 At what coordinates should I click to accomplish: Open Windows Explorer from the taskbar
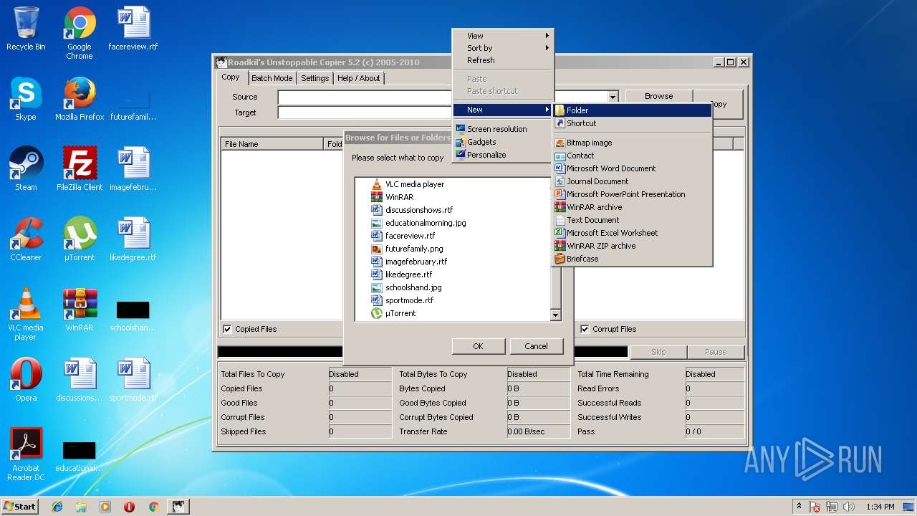pos(81,507)
